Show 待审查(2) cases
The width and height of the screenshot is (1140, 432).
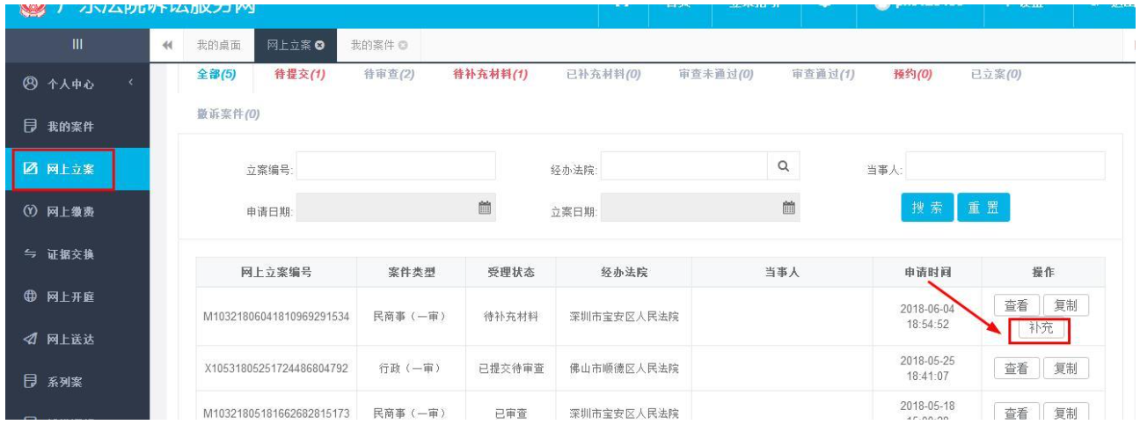[x=389, y=75]
